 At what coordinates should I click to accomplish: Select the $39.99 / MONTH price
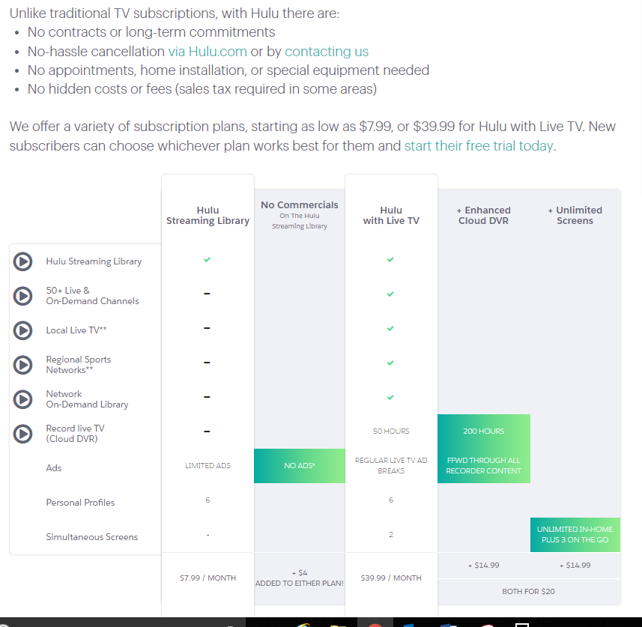click(x=391, y=578)
